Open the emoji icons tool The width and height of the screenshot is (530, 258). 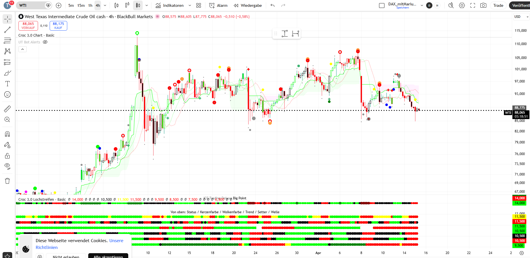coord(7,94)
